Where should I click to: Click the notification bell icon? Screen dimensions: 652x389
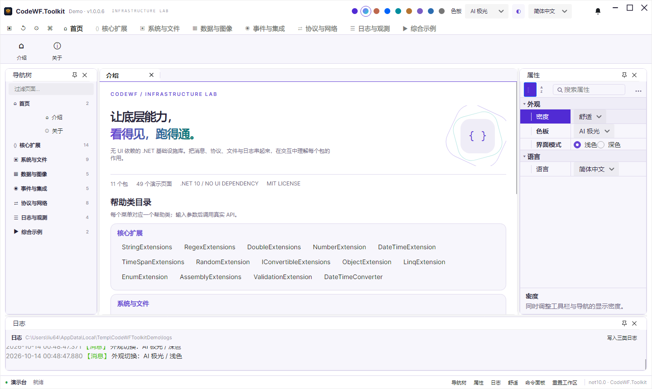point(598,11)
